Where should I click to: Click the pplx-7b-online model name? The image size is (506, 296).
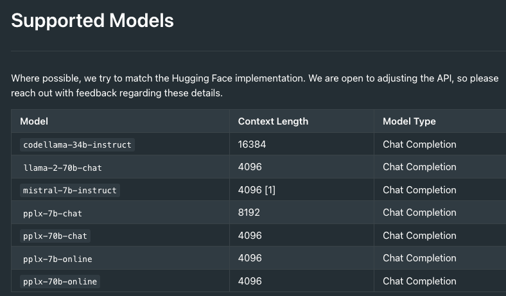point(57,259)
